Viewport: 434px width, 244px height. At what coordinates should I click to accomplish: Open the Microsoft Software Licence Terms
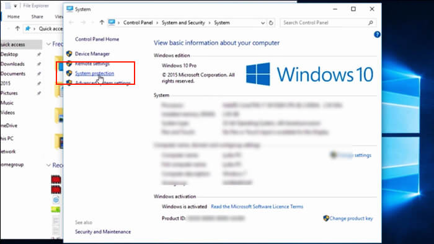tap(257, 206)
